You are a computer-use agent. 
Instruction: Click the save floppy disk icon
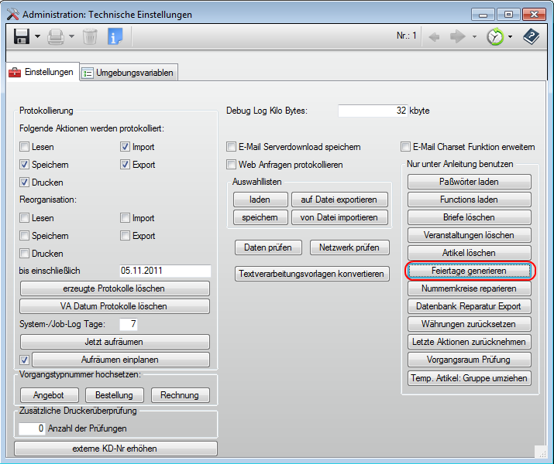(x=21, y=36)
